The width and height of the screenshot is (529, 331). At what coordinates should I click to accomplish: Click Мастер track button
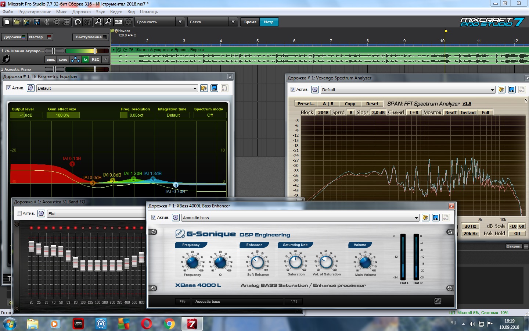pos(40,37)
